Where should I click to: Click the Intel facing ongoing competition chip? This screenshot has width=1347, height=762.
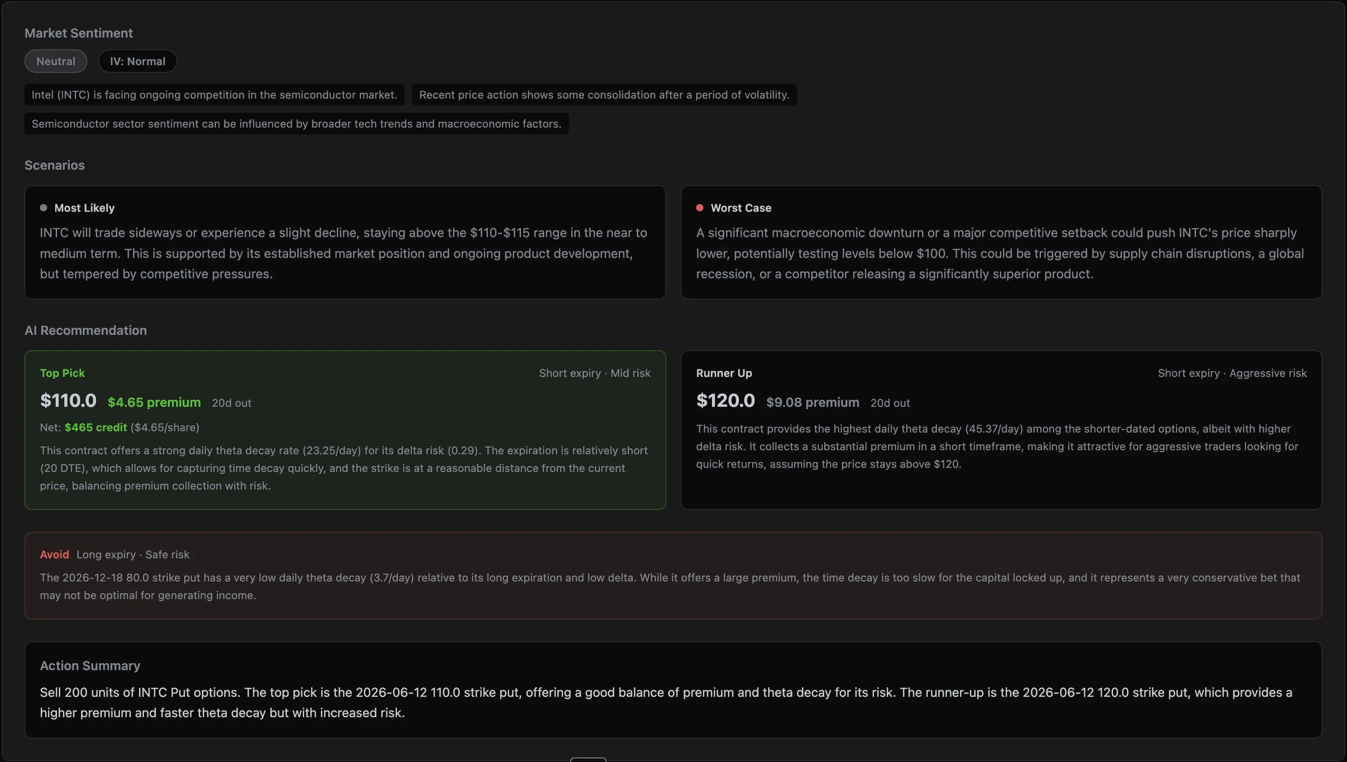[214, 95]
